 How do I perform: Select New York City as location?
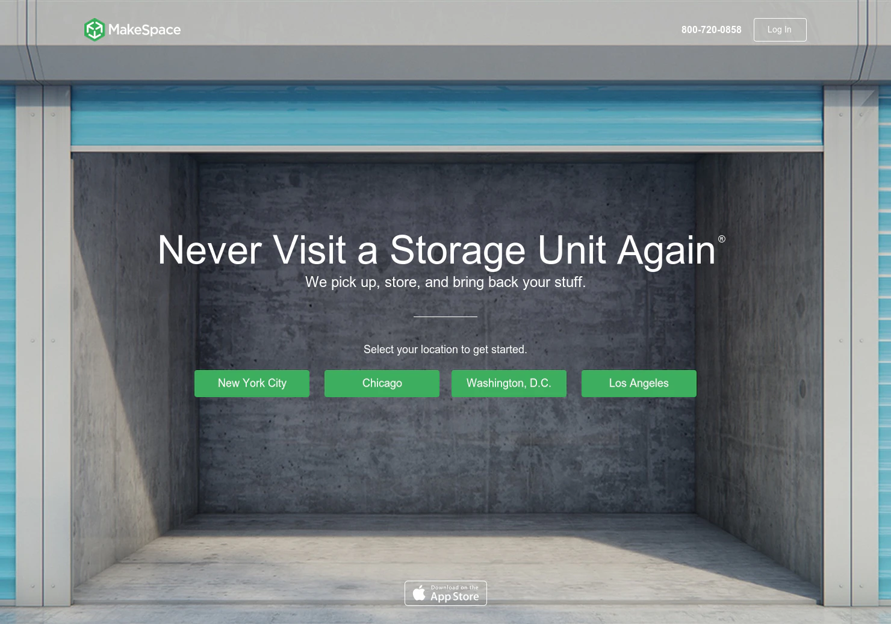(x=252, y=383)
